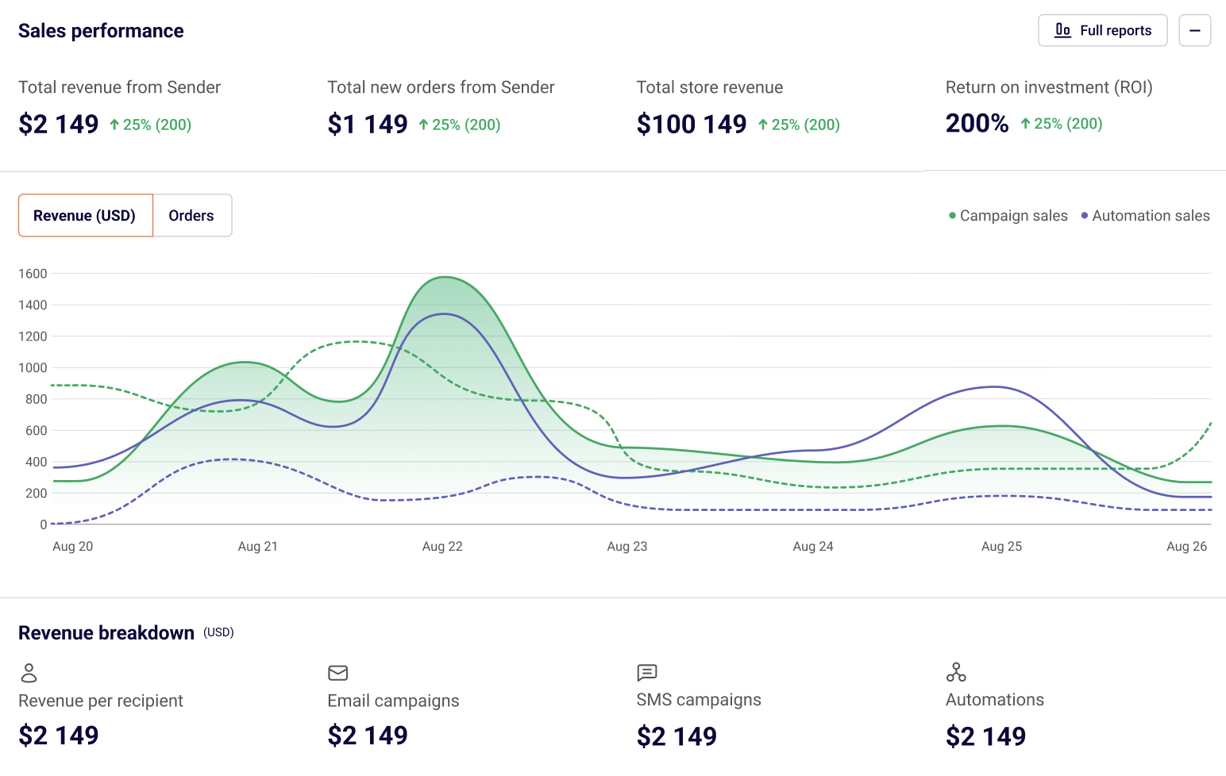
Task: Click the Revenue breakdown heading
Action: pyautogui.click(x=106, y=632)
